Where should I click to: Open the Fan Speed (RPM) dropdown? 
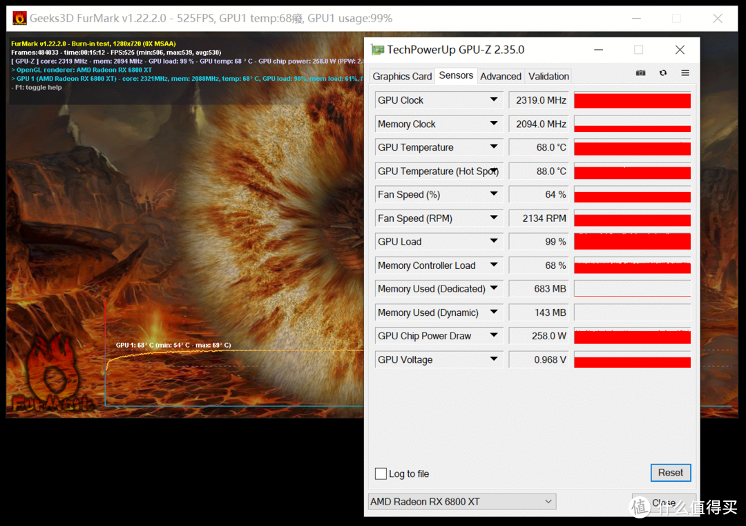pyautogui.click(x=494, y=218)
